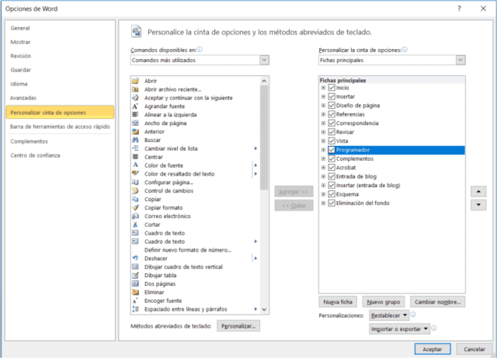Select the Abrir folder icon command
The width and height of the screenshot is (497, 358).
136,81
